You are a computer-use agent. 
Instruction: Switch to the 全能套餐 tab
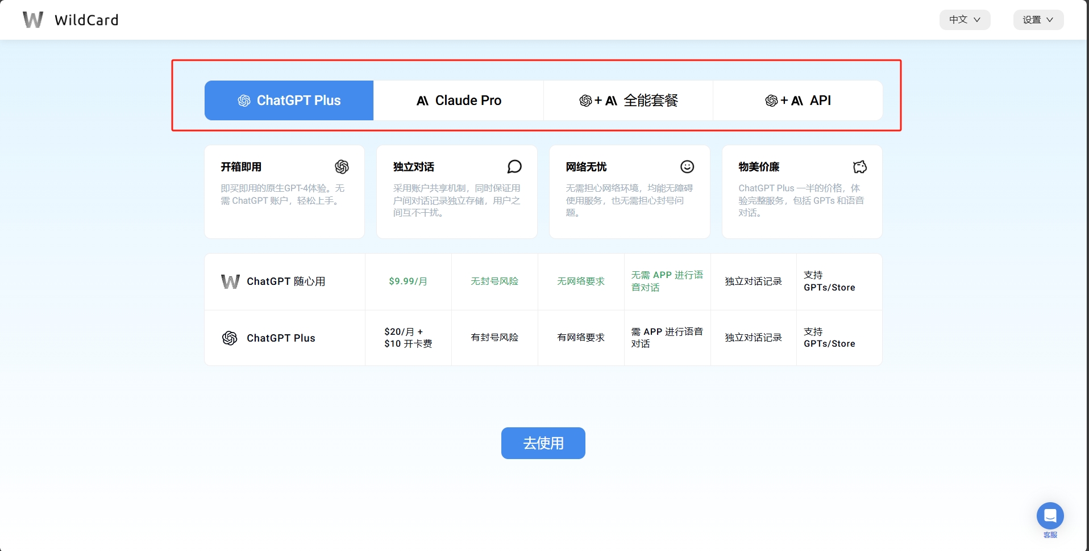click(628, 100)
